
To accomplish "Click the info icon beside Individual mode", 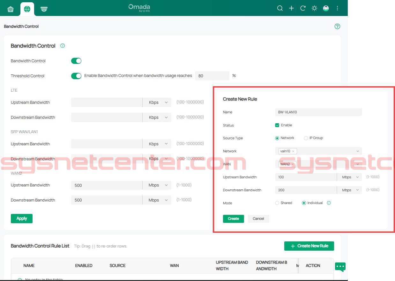I will (329, 203).
